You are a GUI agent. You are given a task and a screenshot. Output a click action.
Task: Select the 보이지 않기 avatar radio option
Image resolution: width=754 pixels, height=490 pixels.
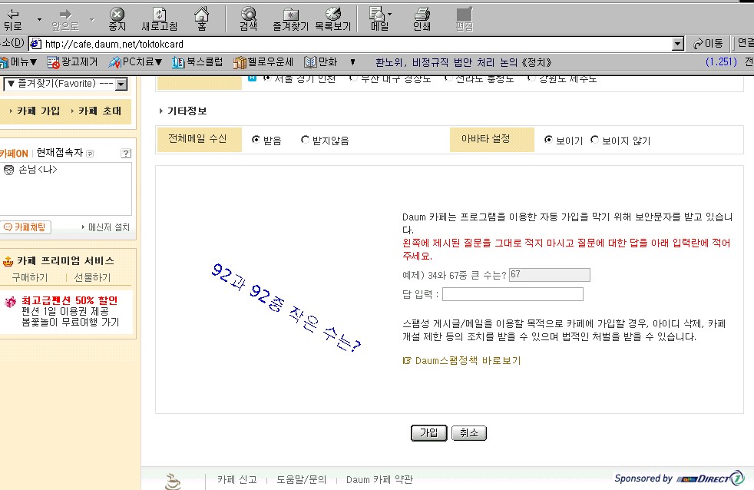[x=594, y=141]
